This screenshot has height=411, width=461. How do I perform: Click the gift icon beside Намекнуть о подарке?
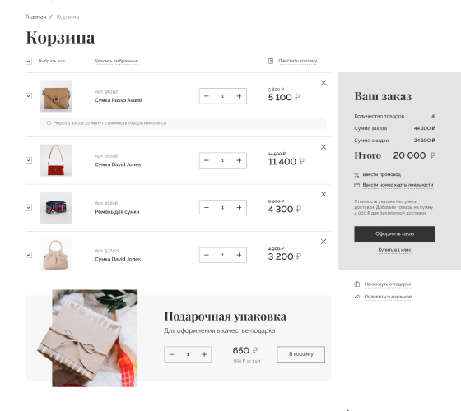[357, 284]
